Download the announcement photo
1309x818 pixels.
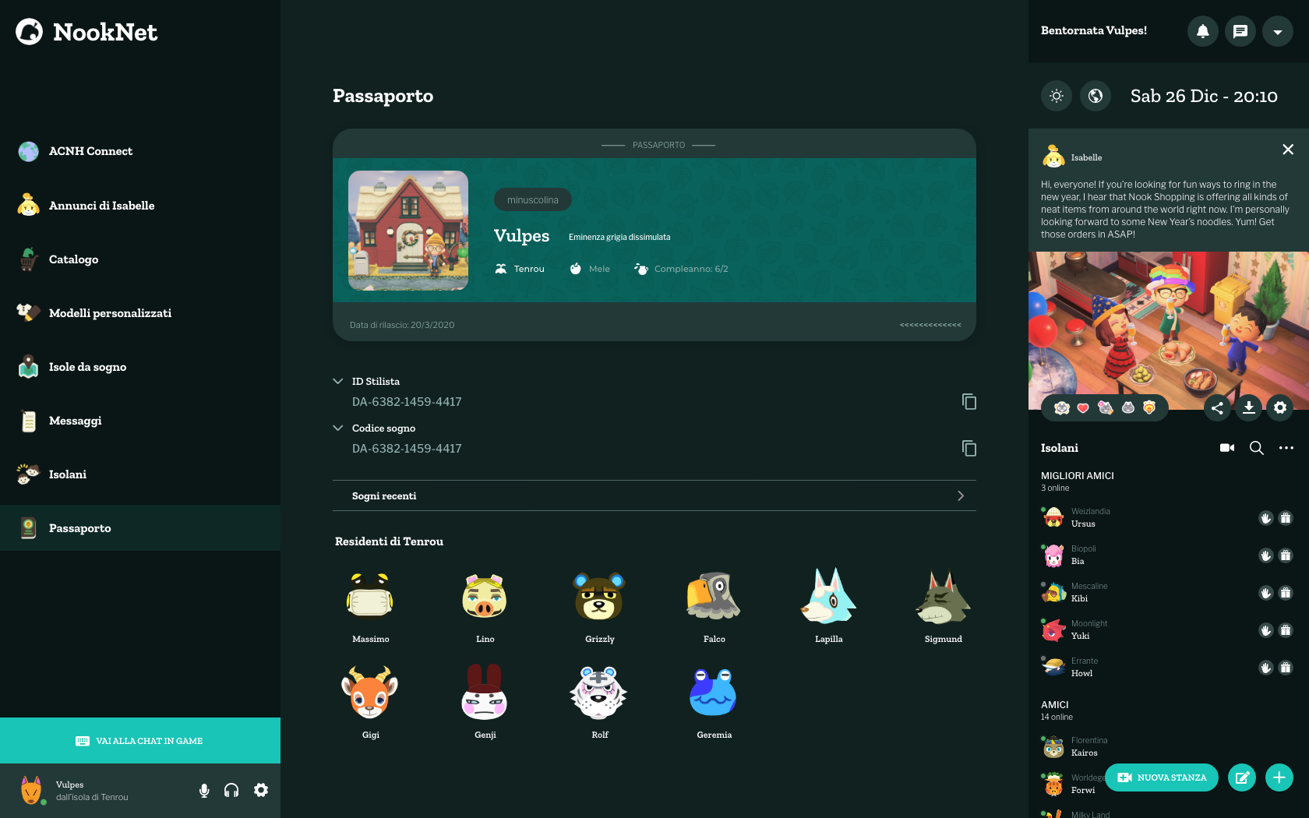tap(1249, 407)
